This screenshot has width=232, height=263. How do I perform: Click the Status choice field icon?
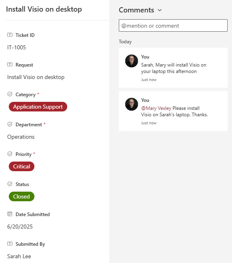click(10, 184)
